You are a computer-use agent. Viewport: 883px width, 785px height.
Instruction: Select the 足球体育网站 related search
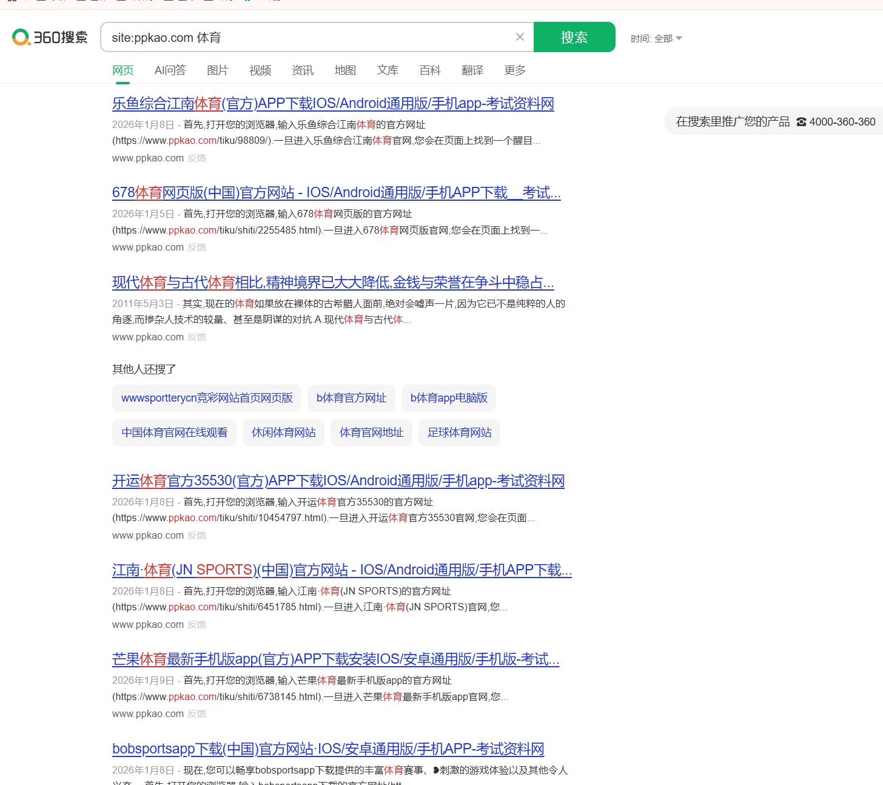[x=459, y=433]
